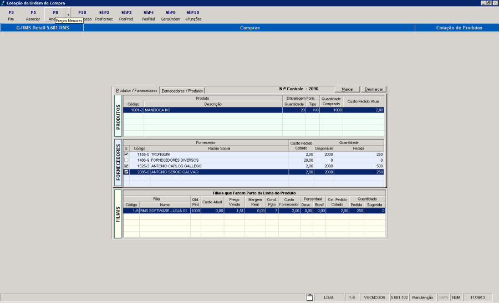This screenshot has height=303, width=499.
Task: Click the ShF4 PosFilial toolbar button
Action: coord(148,16)
